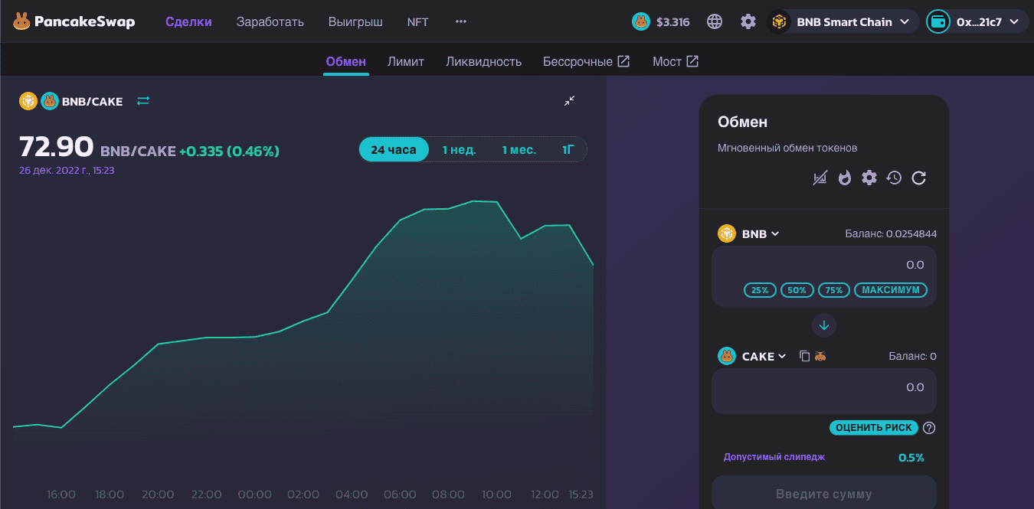
Task: Click Допустимый слипедж label
Action: (x=774, y=457)
